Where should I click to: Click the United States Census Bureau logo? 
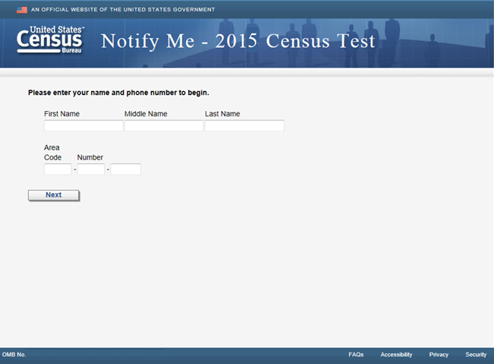(50, 40)
